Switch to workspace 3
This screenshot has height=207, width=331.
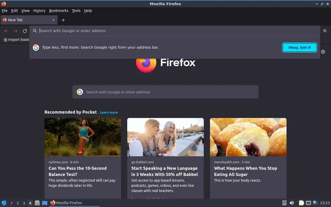point(24,203)
